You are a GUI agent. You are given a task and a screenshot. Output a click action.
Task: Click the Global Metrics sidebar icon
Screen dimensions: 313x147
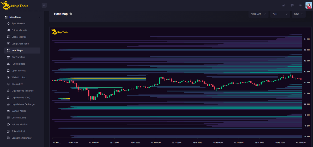8,37
